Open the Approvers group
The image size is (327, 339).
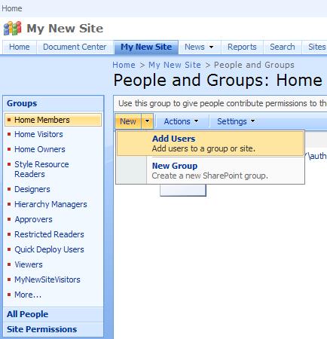(x=33, y=219)
